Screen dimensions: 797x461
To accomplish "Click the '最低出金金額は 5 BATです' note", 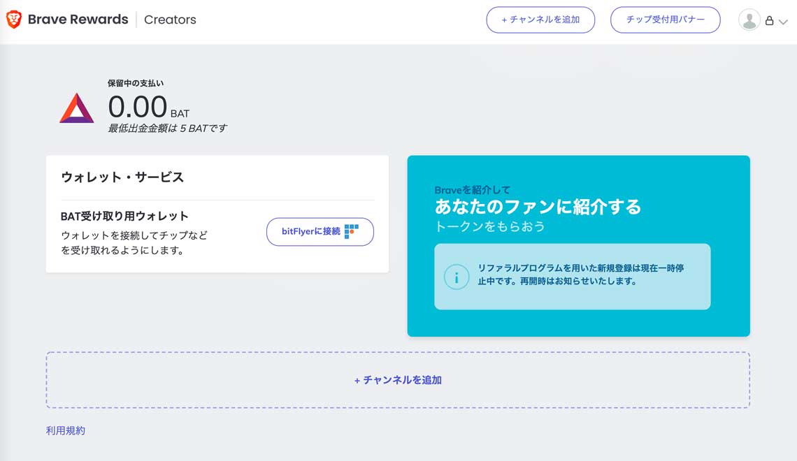I will pyautogui.click(x=167, y=129).
